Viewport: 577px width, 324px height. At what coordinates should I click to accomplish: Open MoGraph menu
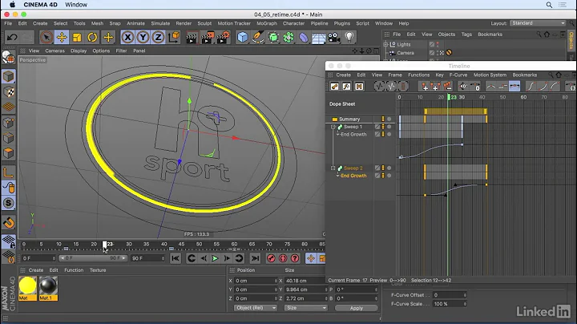click(267, 23)
